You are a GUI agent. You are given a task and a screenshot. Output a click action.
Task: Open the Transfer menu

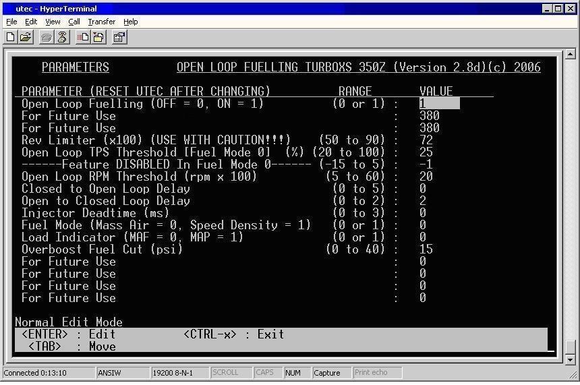(x=101, y=22)
